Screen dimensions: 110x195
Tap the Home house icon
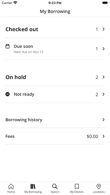pyautogui.click(x=11, y=186)
